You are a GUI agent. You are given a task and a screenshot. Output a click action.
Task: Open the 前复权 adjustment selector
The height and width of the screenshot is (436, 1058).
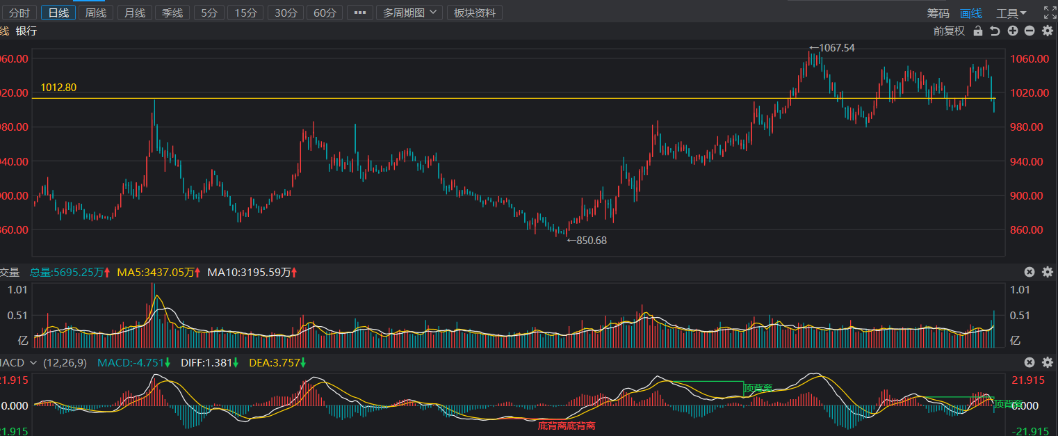(x=949, y=31)
